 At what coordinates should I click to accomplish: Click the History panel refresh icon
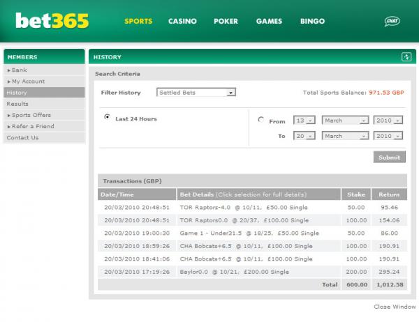pyautogui.click(x=406, y=56)
